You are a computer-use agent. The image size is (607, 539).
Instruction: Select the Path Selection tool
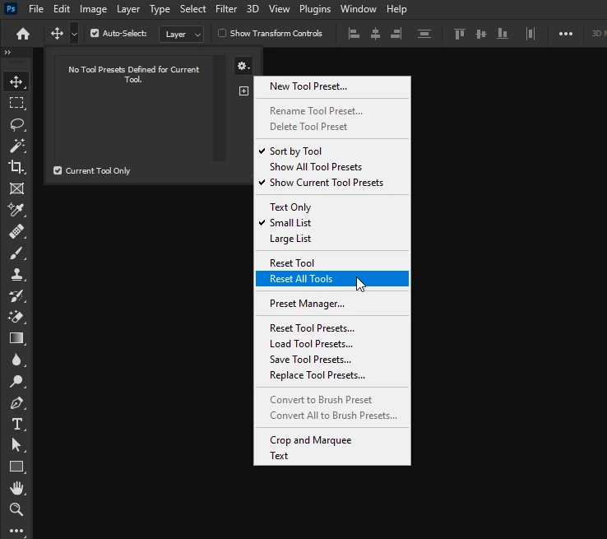tap(16, 445)
